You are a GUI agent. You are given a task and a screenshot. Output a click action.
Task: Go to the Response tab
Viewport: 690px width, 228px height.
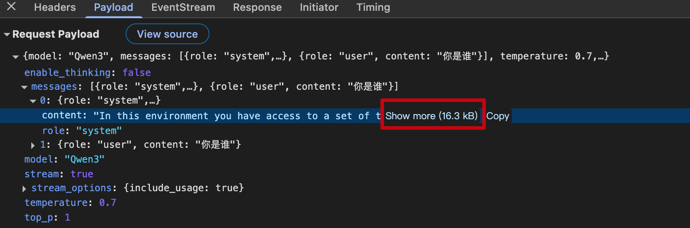tap(257, 7)
